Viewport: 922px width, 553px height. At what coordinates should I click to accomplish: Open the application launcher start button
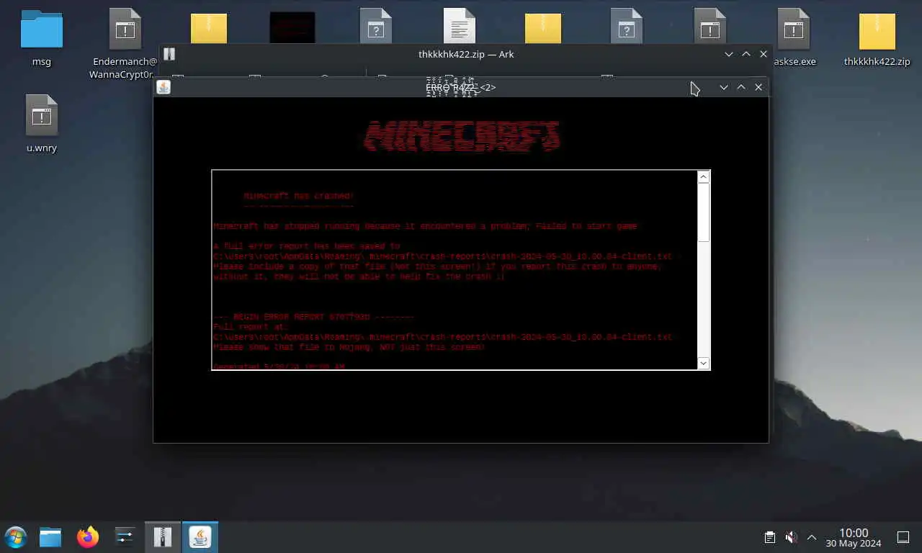click(16, 537)
